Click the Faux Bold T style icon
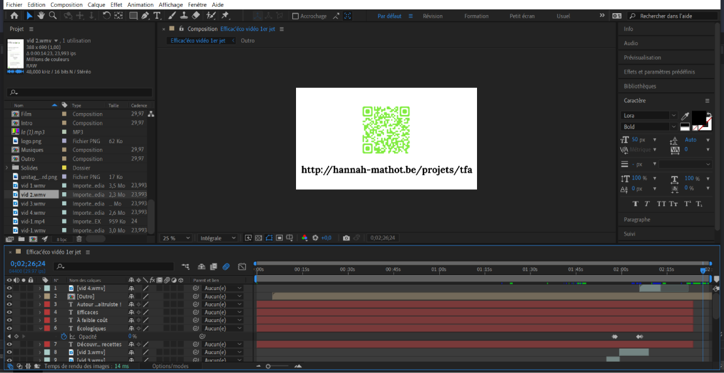724x373 pixels. coord(635,203)
